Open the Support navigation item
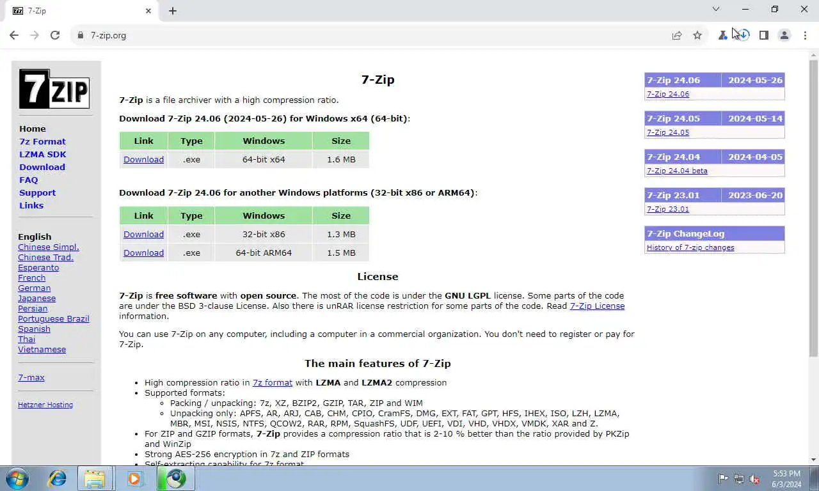819x491 pixels. pyautogui.click(x=38, y=192)
